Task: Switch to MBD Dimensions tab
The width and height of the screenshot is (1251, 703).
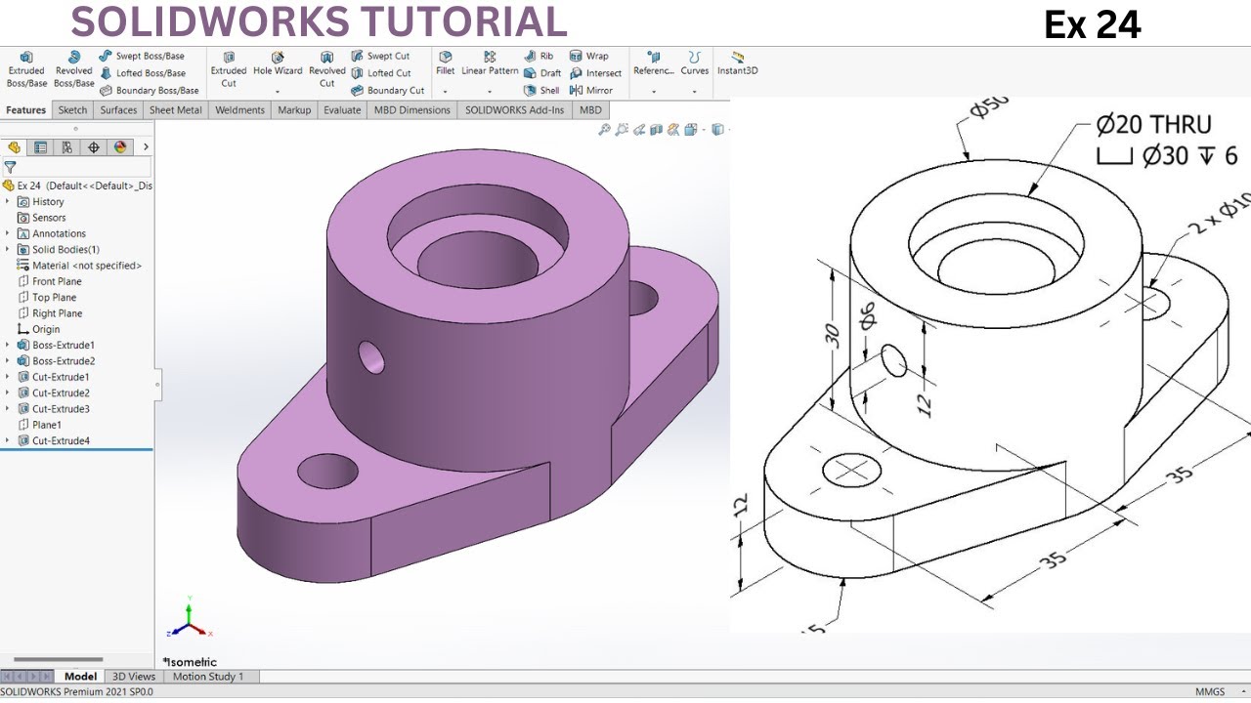Action: (412, 110)
